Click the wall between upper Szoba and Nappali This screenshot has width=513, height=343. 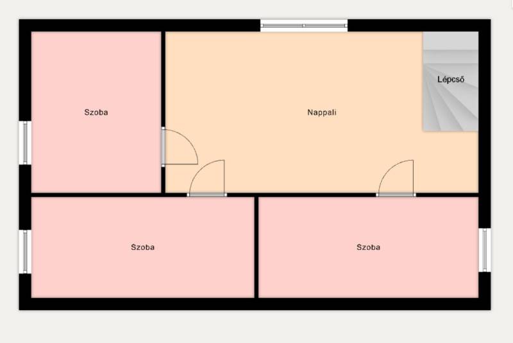click(164, 77)
